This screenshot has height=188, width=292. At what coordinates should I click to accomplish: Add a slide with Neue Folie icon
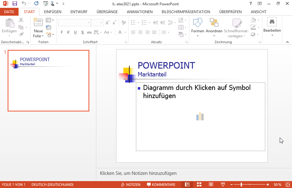(38, 22)
